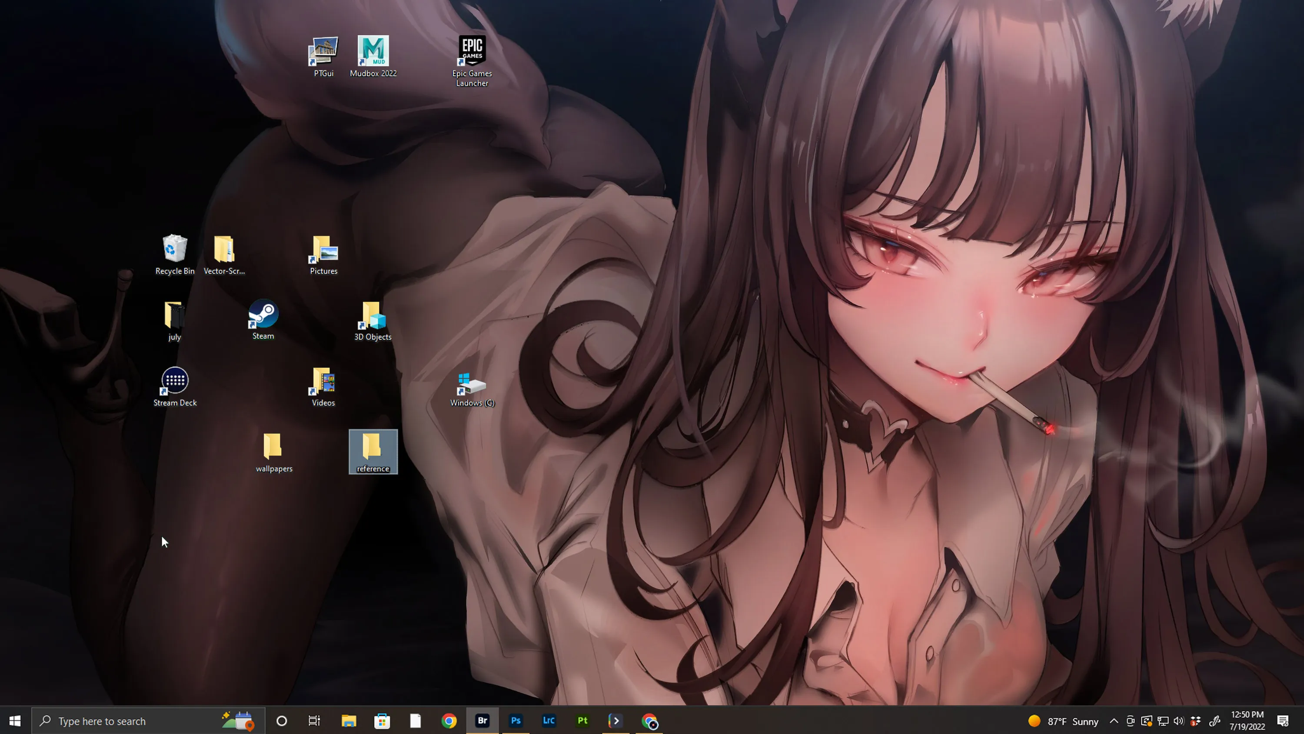Open Adobe Bridge from the taskbar
Image resolution: width=1304 pixels, height=734 pixels.
pyautogui.click(x=482, y=721)
